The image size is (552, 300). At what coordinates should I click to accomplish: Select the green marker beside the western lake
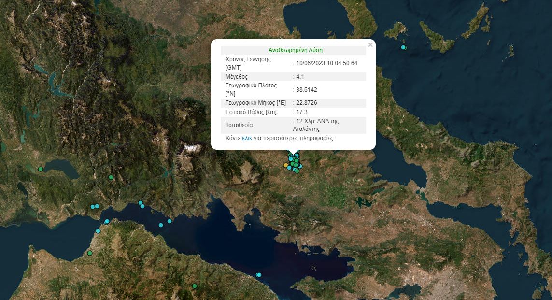click(x=41, y=169)
